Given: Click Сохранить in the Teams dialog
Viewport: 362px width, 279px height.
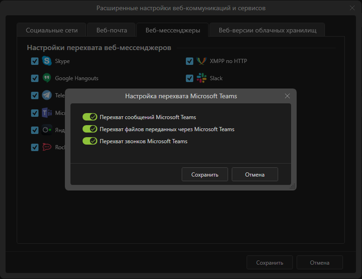Looking at the screenshot, I should point(205,174).
